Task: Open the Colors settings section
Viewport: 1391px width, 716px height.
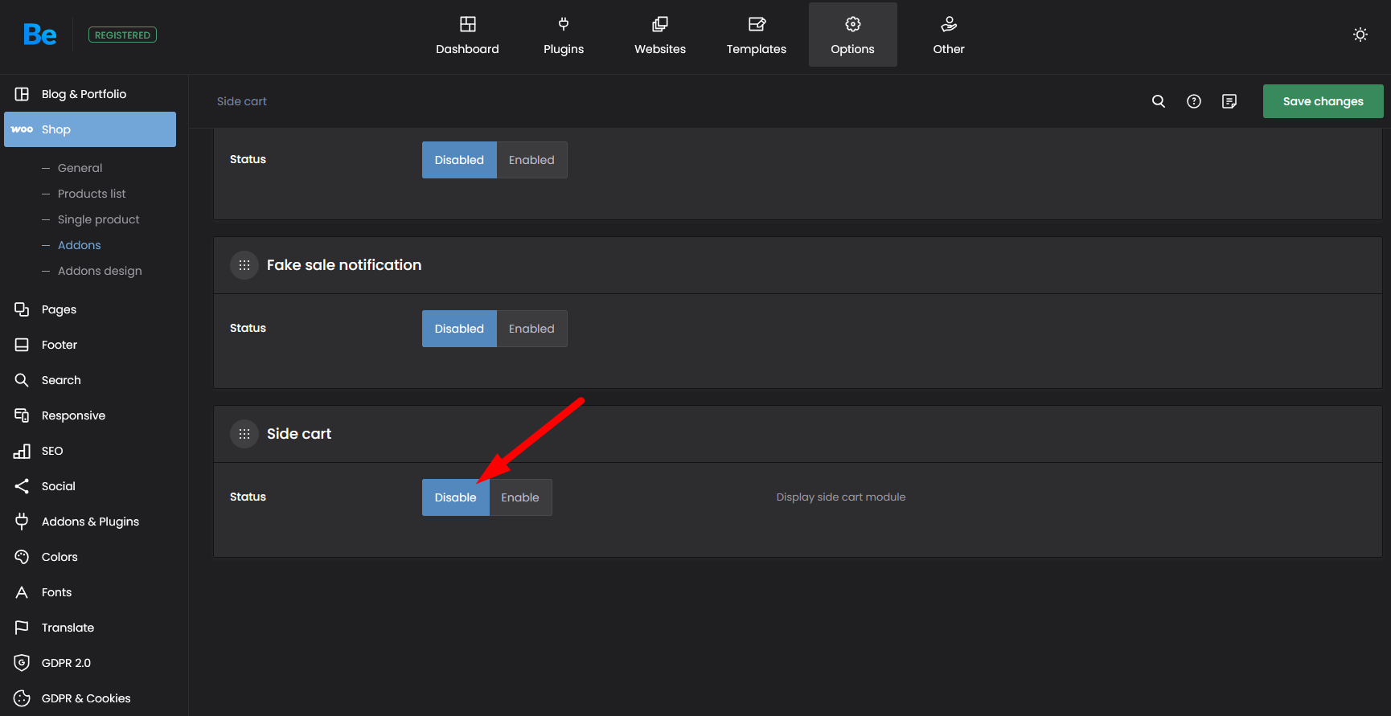Action: 59,557
